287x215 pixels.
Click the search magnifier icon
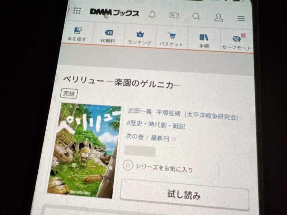[196, 16]
